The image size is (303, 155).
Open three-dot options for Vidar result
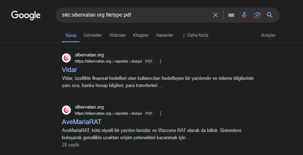click(160, 61)
